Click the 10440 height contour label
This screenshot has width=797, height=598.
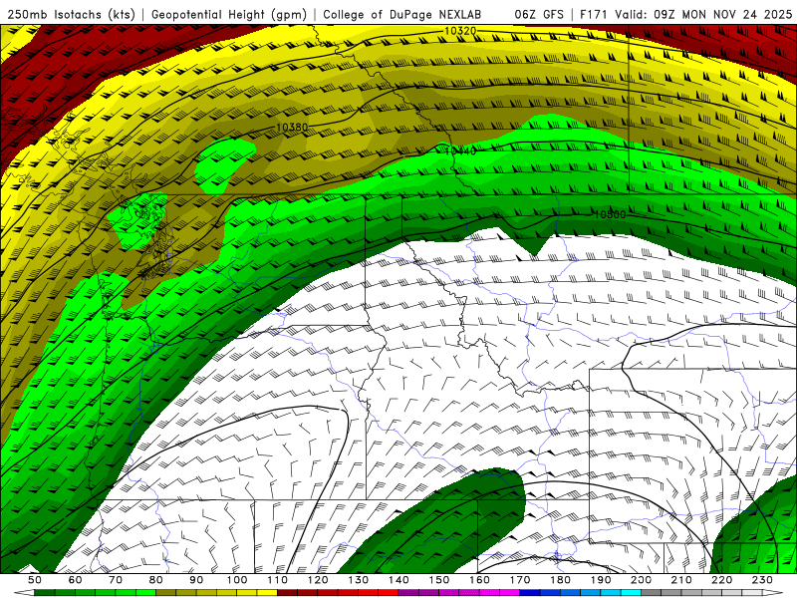pyautogui.click(x=460, y=151)
